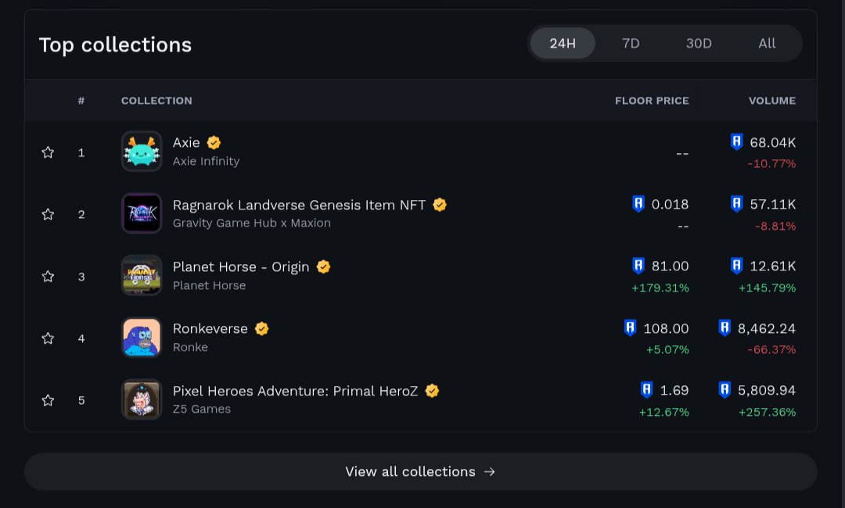Open Ragnarok Landverse Genesis Item NFT link

[299, 205]
